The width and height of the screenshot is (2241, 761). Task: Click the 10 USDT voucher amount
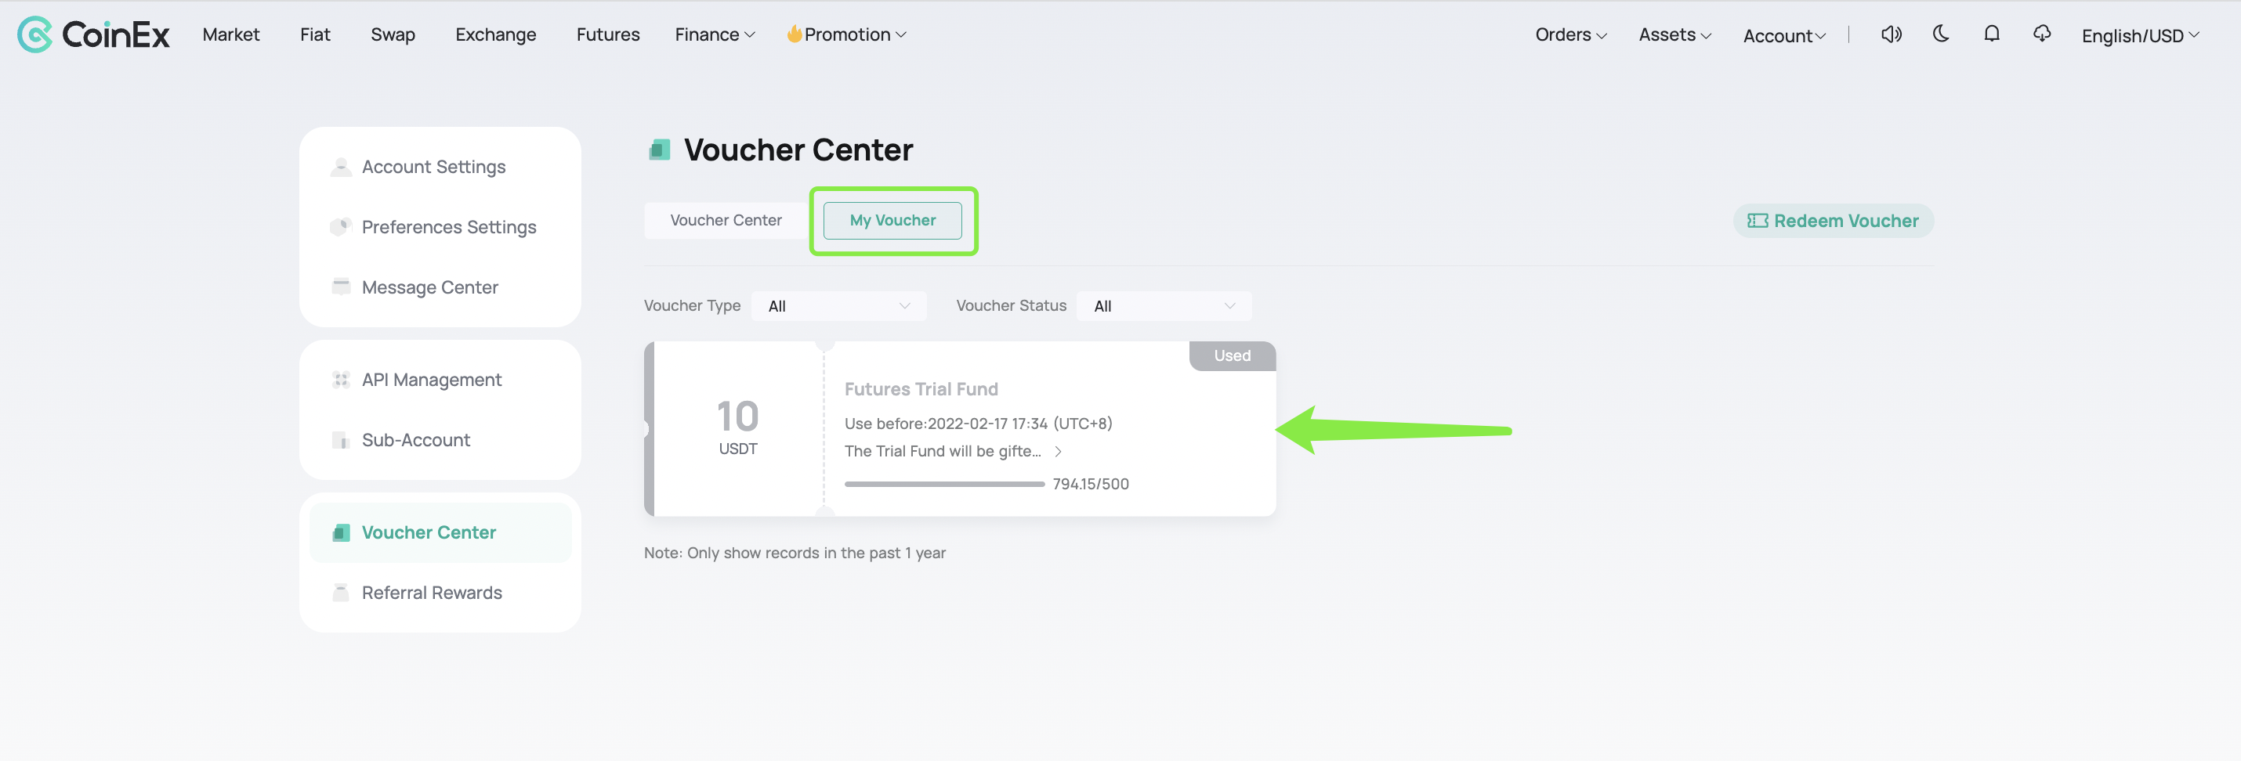737,426
